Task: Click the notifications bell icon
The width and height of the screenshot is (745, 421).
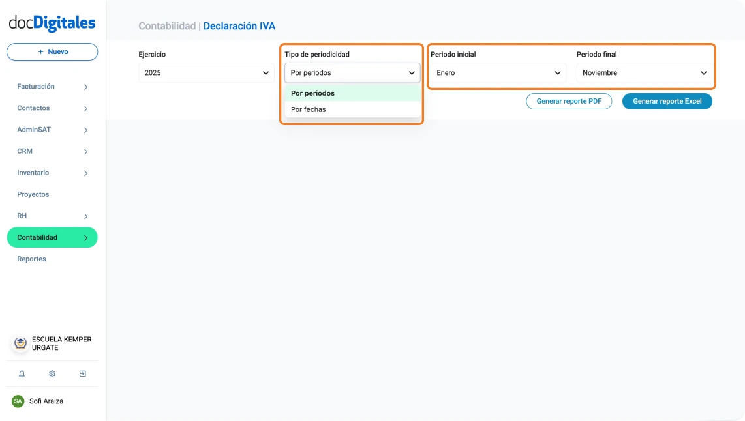Action: click(x=22, y=374)
